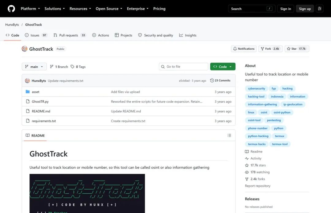Open GhostTrack breadcrumb link
Screen dimensions: 331x213
34,25
